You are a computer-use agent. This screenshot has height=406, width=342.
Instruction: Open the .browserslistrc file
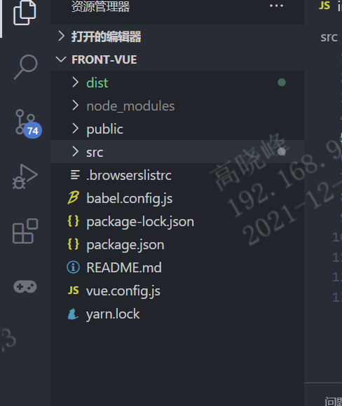pos(177,175)
